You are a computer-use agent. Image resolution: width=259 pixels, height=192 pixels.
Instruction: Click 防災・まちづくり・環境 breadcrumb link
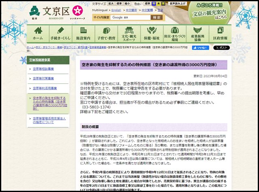49,47
